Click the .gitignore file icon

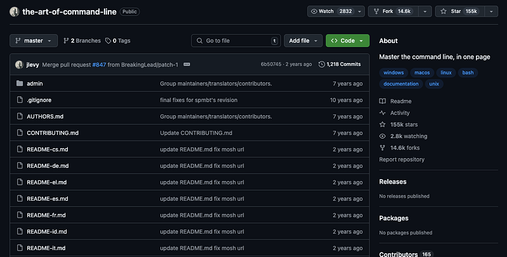point(20,100)
